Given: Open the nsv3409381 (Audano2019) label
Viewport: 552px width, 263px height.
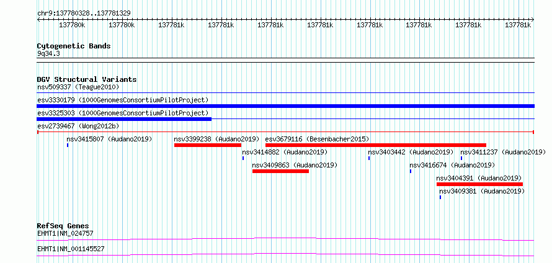Looking at the screenshot, I should click(482, 191).
